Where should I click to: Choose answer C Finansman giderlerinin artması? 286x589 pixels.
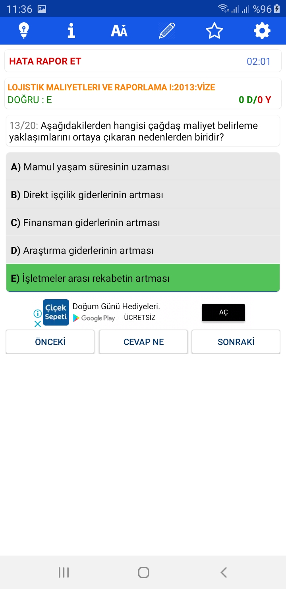point(143,222)
